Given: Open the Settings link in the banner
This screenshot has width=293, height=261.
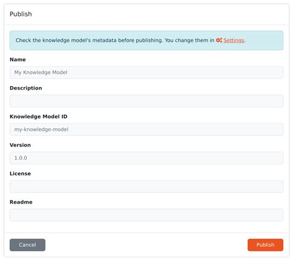Looking at the screenshot, I should click(234, 40).
